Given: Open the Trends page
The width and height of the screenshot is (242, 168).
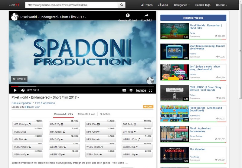Looking at the screenshot, I should (x=146, y=5).
